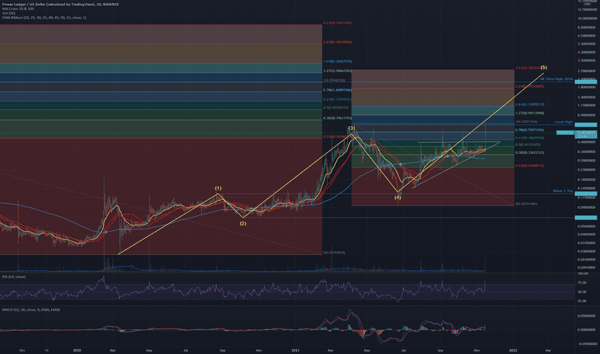Select the wave (1) label
The width and height of the screenshot is (600, 354).
218,189
